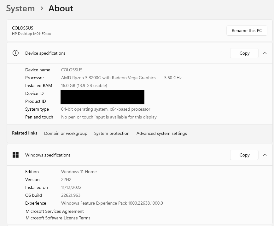Click the 11/12/2022 installed on date
The width and height of the screenshot is (274, 226).
point(71,187)
